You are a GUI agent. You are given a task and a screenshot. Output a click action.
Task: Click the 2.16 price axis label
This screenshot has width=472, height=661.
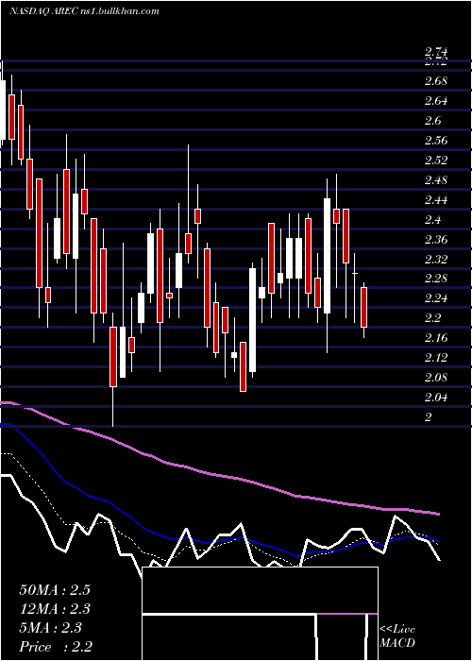pos(436,338)
